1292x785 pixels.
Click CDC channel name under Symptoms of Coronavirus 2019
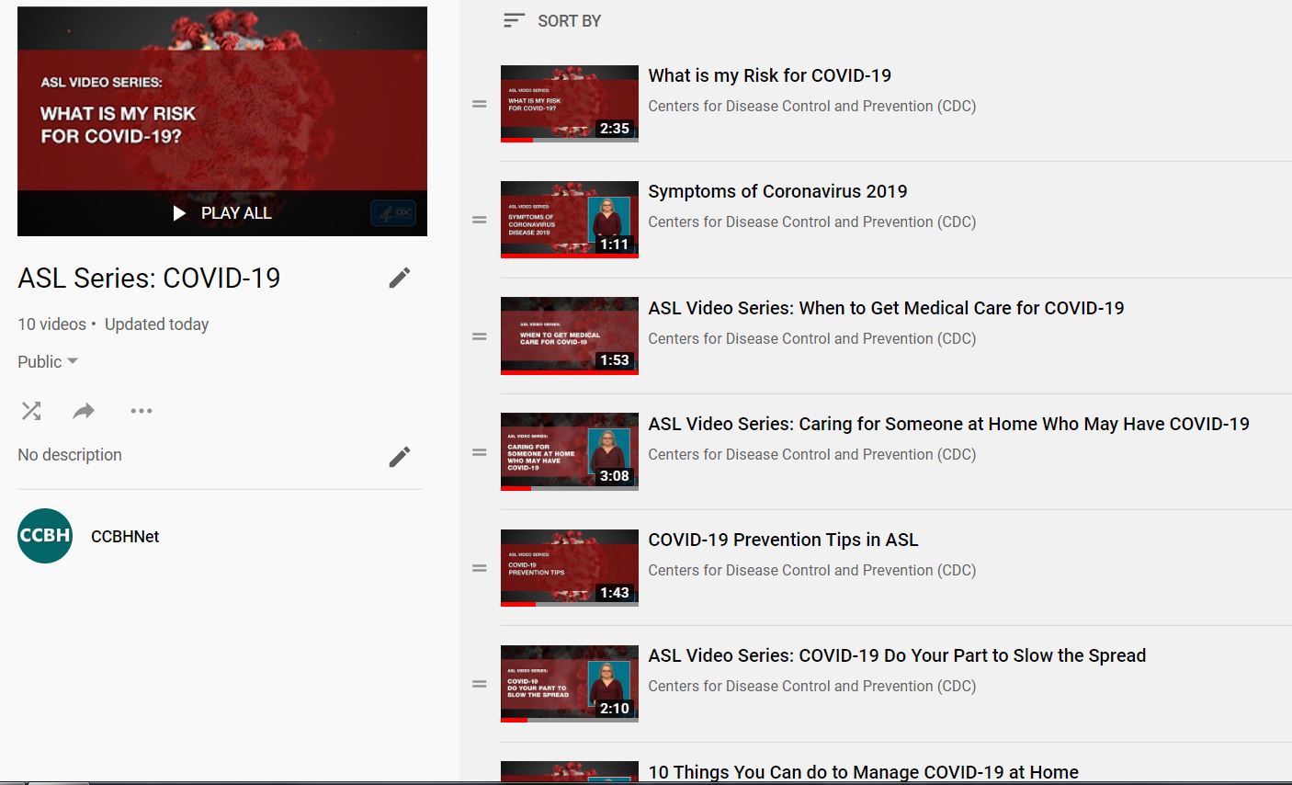click(x=812, y=222)
